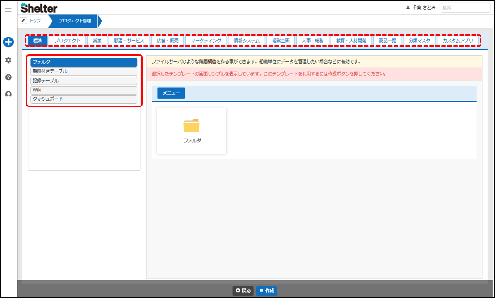Switch to the 分類マスタ tab
Viewport: 495px width, 298px height.
coord(419,41)
